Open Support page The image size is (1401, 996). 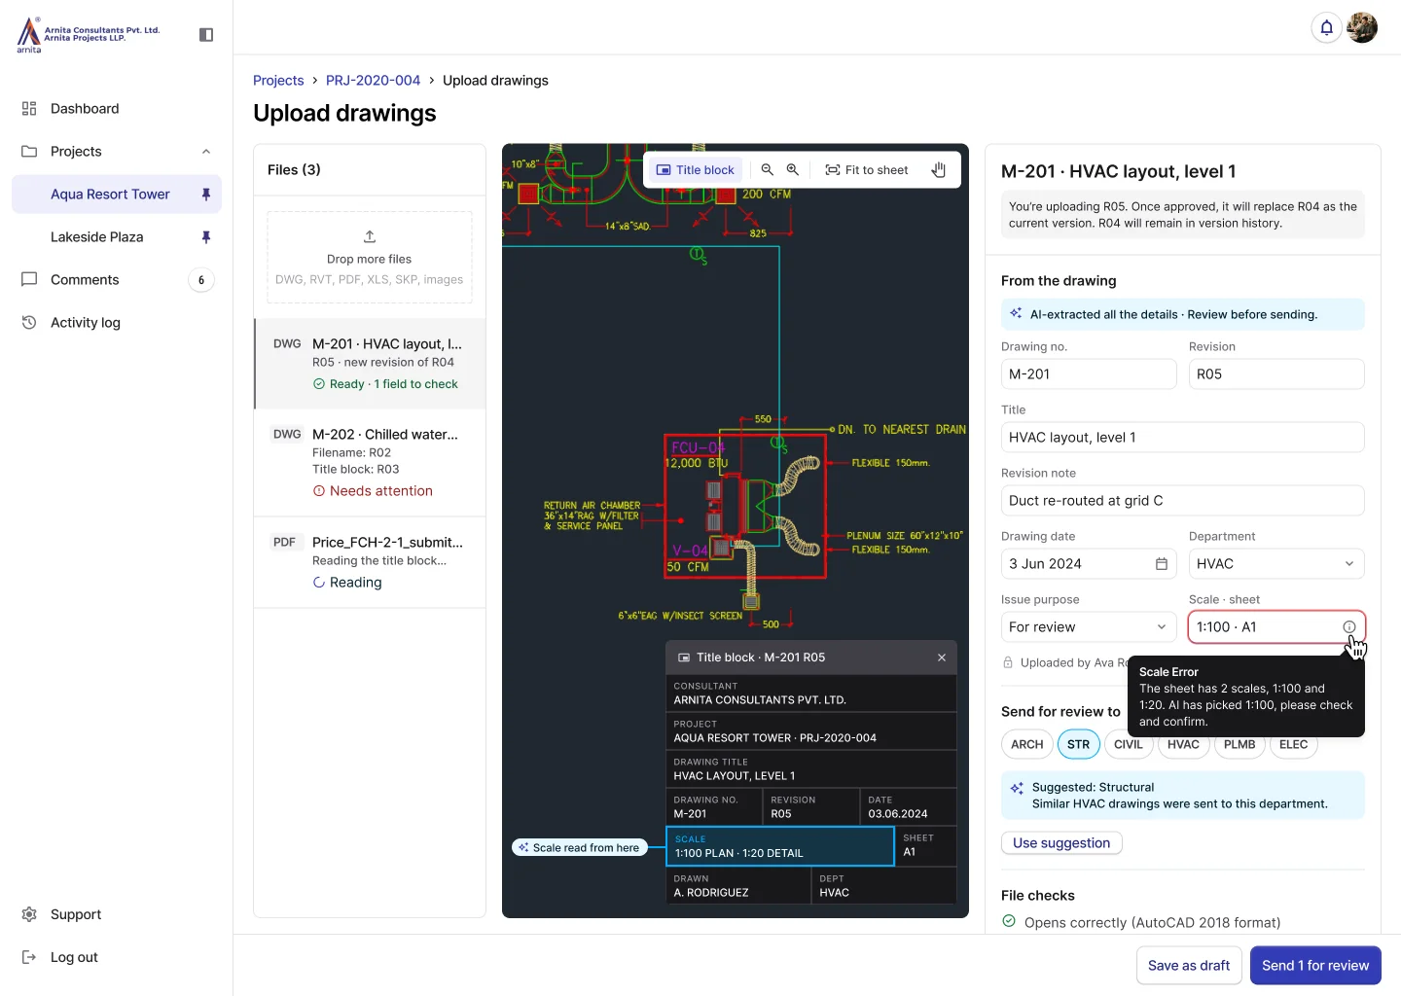click(117, 914)
